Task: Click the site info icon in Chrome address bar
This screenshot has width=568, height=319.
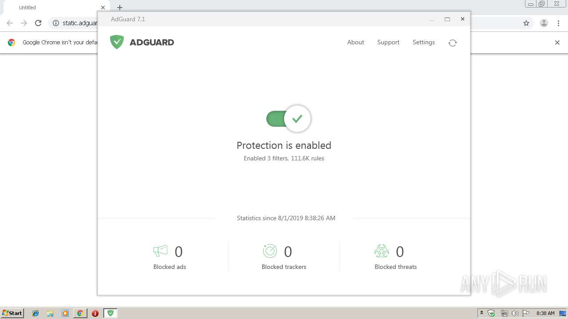Action: 56,23
